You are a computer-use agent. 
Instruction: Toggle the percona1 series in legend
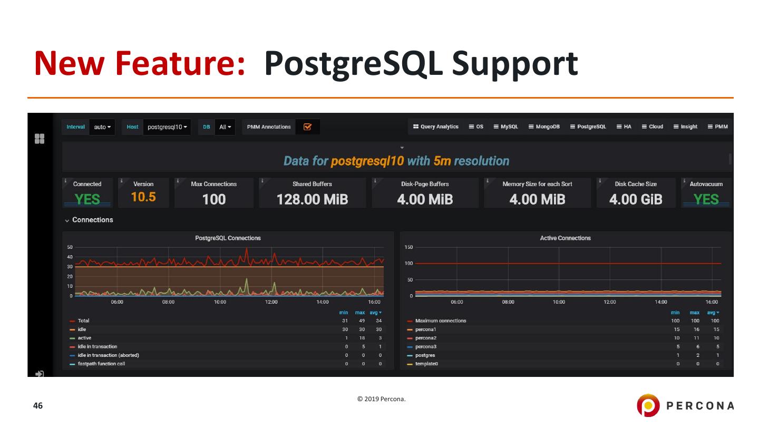(426, 329)
